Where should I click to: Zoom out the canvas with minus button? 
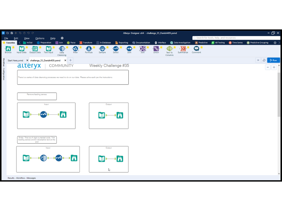click(x=268, y=67)
